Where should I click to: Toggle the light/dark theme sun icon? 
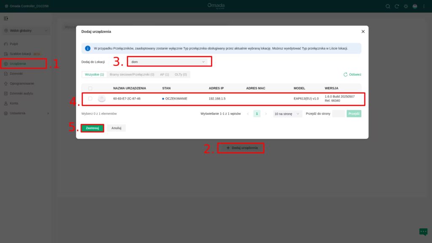(406, 6)
